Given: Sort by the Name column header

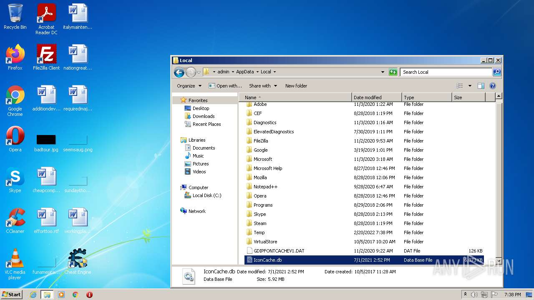Looking at the screenshot, I should [x=295, y=97].
